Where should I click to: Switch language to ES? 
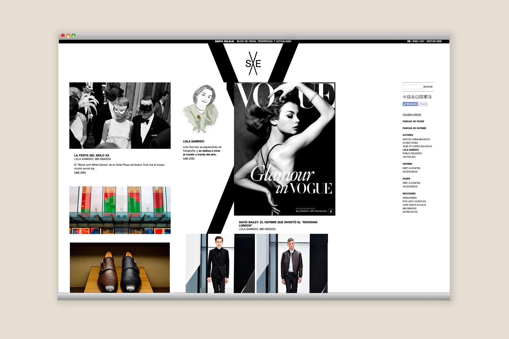click(409, 41)
